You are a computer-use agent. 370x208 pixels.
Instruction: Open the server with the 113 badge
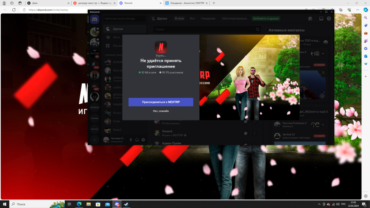point(95,64)
